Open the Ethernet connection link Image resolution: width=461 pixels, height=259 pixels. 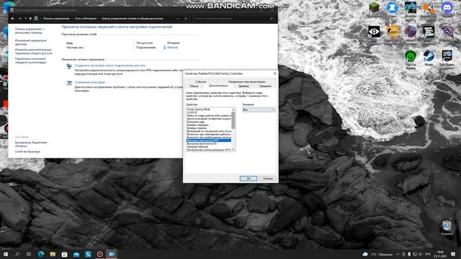172,47
